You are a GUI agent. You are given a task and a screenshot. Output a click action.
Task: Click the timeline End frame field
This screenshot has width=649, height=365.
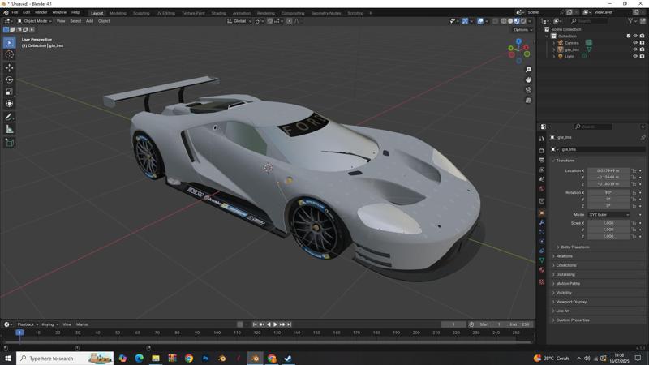point(519,324)
